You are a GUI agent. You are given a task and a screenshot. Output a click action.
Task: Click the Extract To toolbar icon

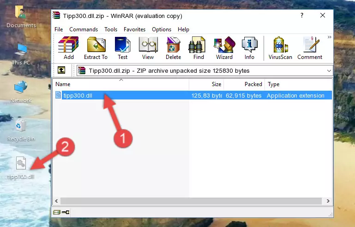click(x=96, y=48)
